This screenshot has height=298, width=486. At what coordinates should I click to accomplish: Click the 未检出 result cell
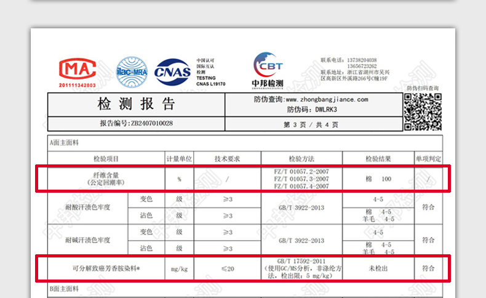[378, 268]
